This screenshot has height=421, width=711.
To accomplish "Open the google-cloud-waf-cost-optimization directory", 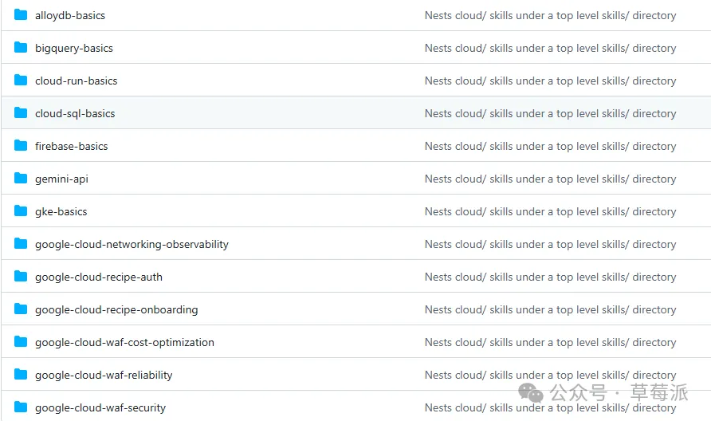I will [124, 342].
